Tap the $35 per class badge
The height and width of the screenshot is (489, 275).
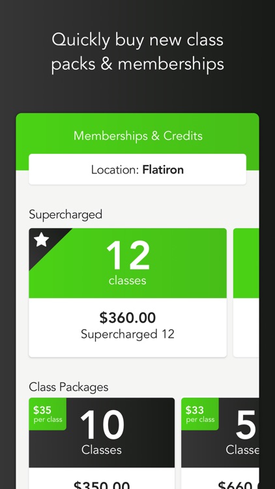pos(48,414)
